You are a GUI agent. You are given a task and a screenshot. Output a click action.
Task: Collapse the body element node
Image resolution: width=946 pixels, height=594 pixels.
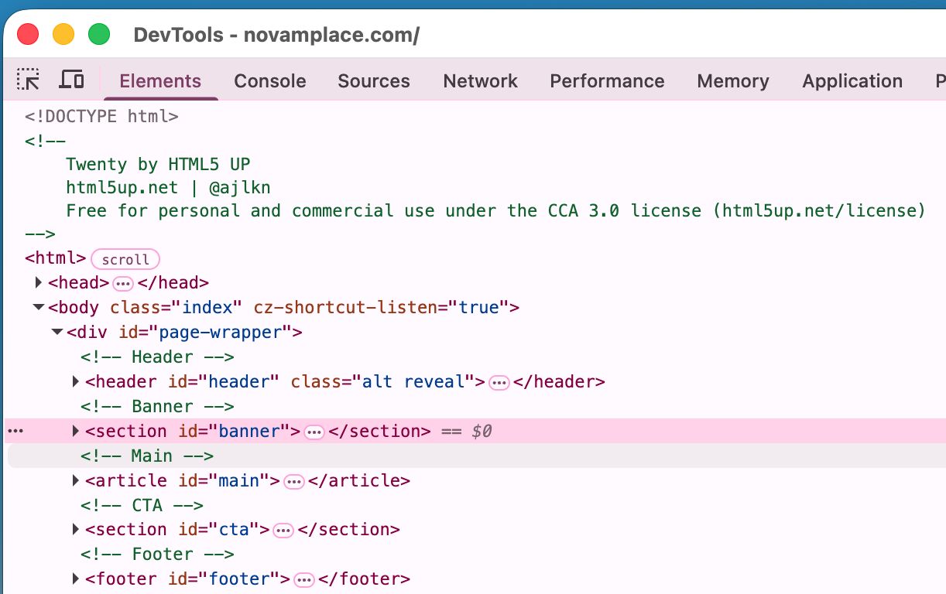pos(39,308)
